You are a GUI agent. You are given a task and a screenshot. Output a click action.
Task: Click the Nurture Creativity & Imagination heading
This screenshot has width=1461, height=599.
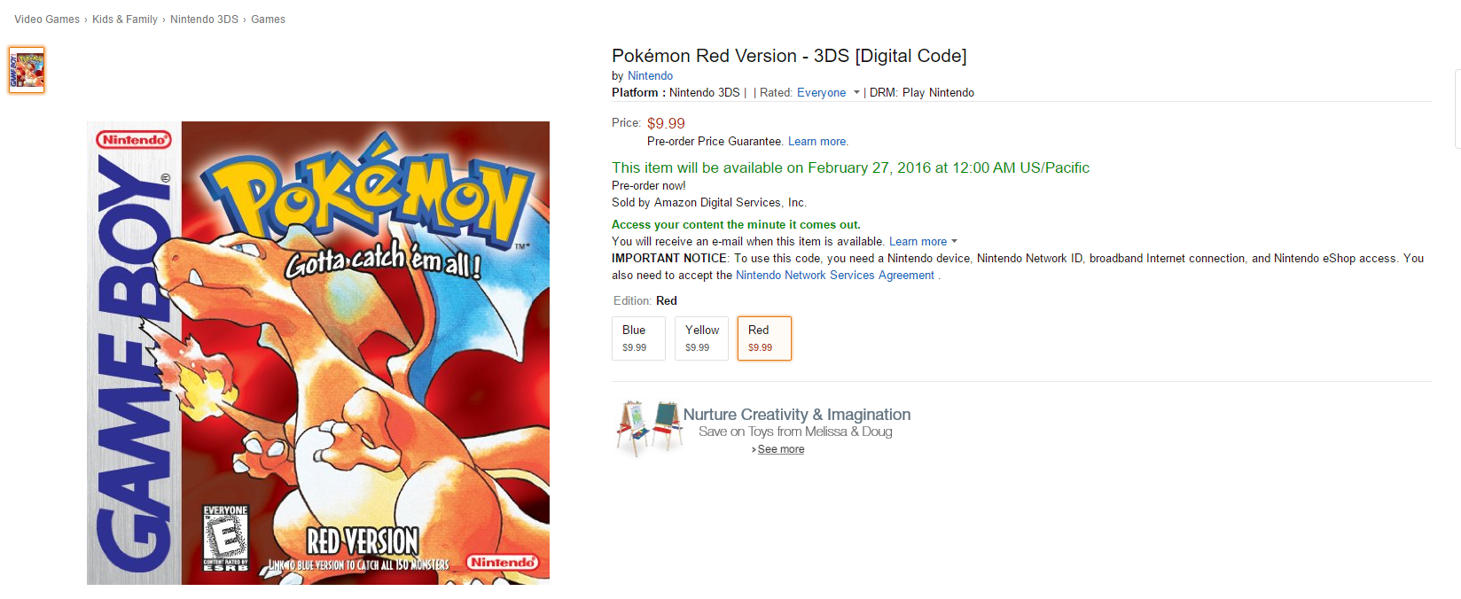click(x=796, y=415)
